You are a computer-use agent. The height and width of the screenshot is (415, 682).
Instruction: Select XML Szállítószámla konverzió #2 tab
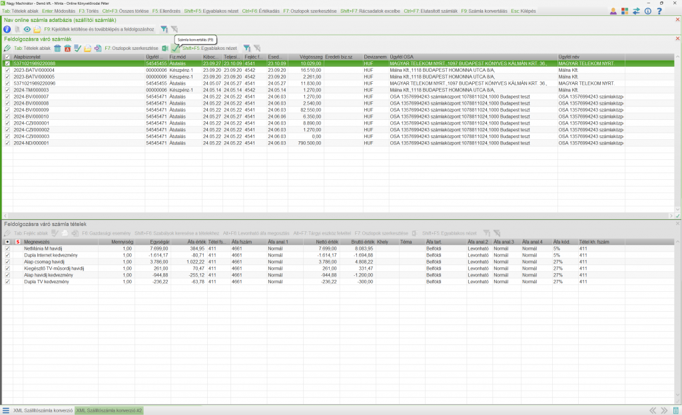(x=109, y=410)
